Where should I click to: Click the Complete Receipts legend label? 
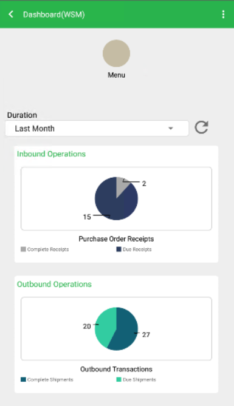pos(48,249)
